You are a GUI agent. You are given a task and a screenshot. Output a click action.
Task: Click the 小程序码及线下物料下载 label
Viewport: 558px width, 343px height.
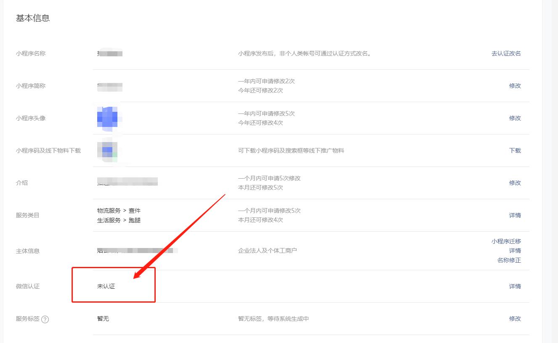point(48,150)
